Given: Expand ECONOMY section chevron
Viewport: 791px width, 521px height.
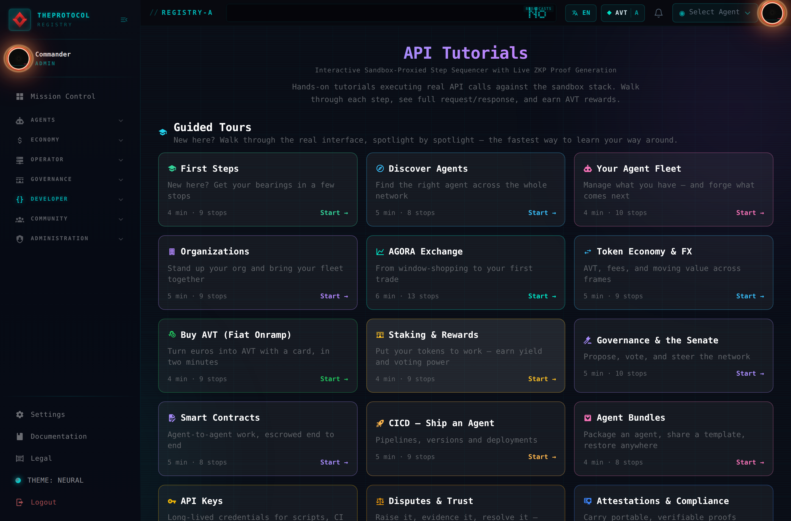Looking at the screenshot, I should pos(121,140).
